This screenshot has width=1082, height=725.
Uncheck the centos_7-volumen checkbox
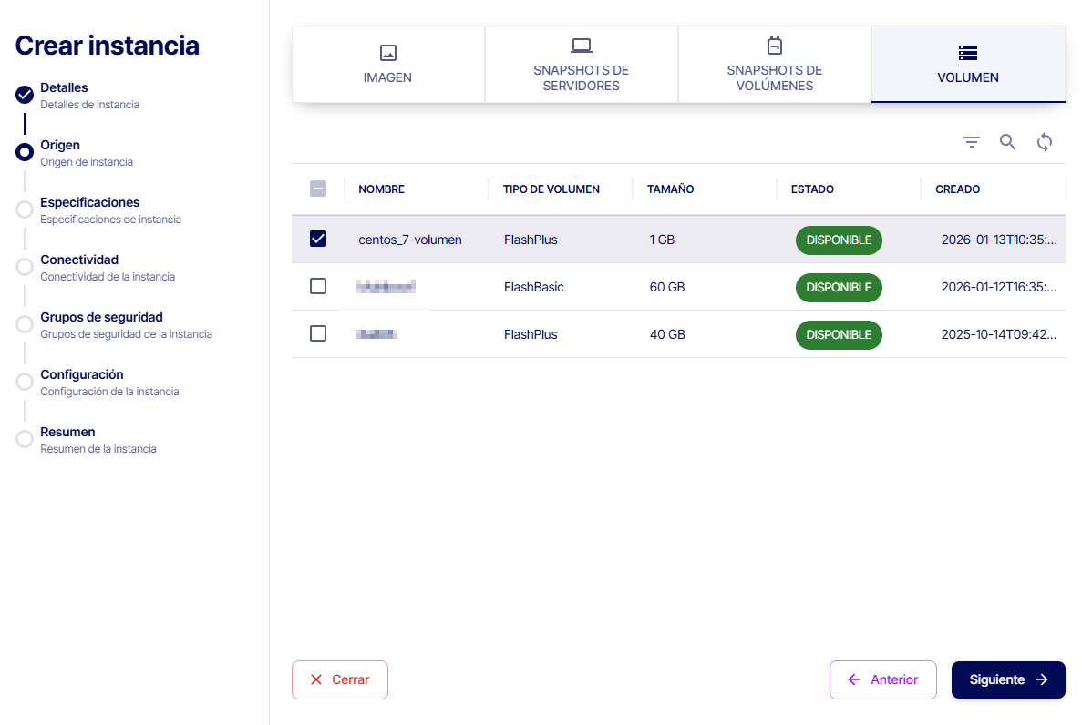click(318, 240)
